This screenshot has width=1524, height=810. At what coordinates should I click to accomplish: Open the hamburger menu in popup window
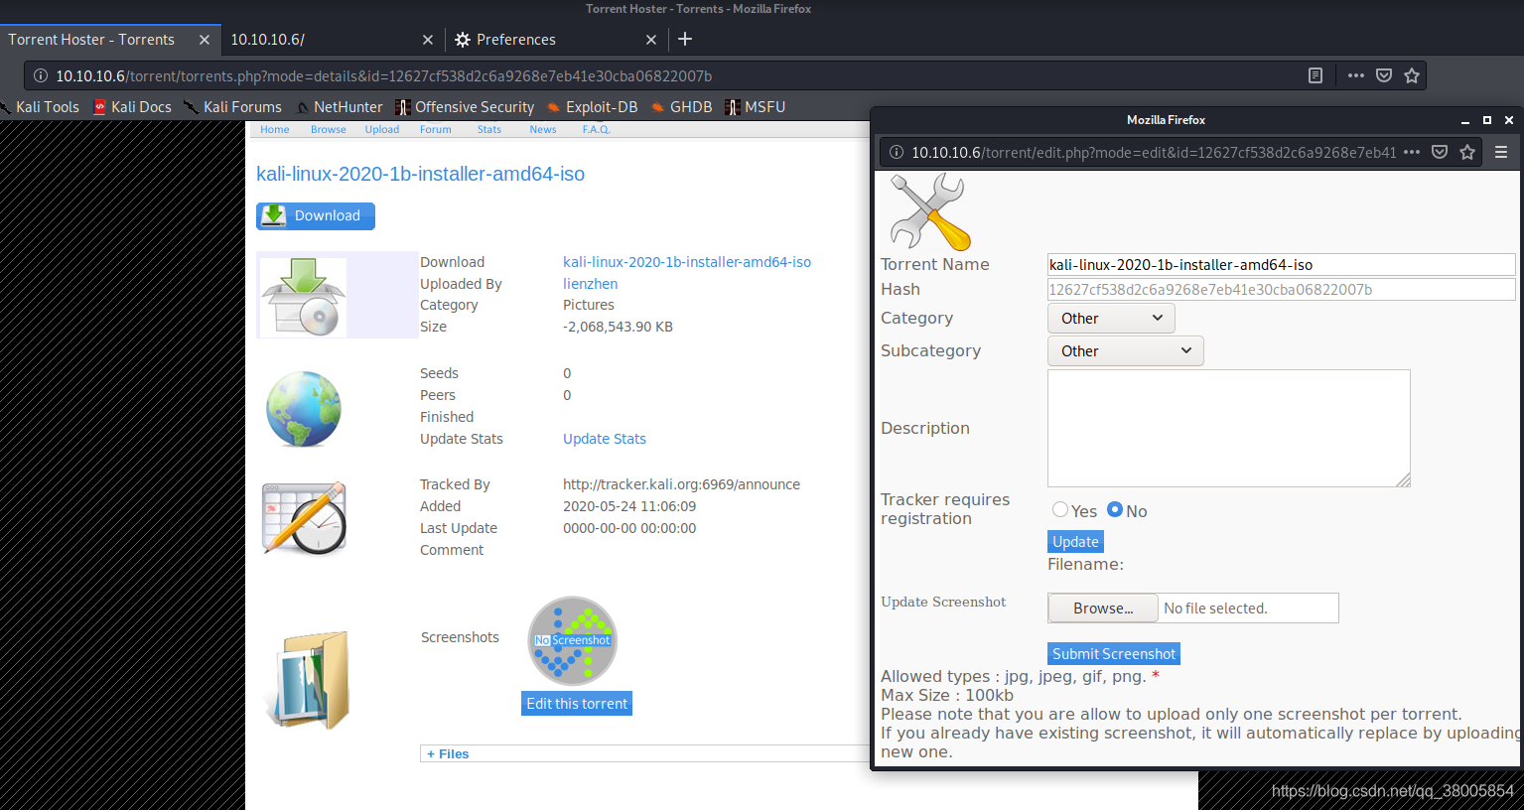1501,152
